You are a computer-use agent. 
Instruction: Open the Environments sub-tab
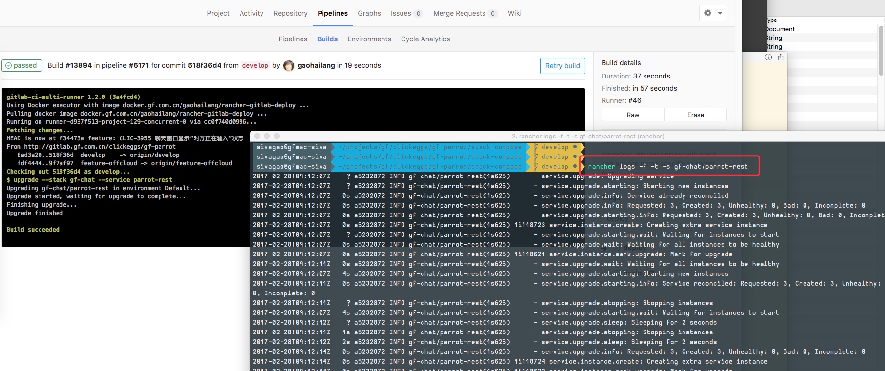click(x=369, y=39)
